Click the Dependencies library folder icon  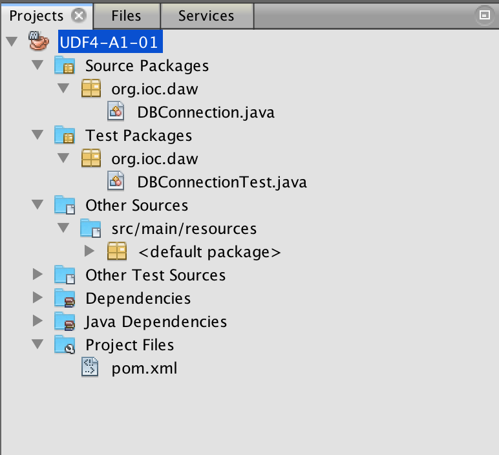65,298
